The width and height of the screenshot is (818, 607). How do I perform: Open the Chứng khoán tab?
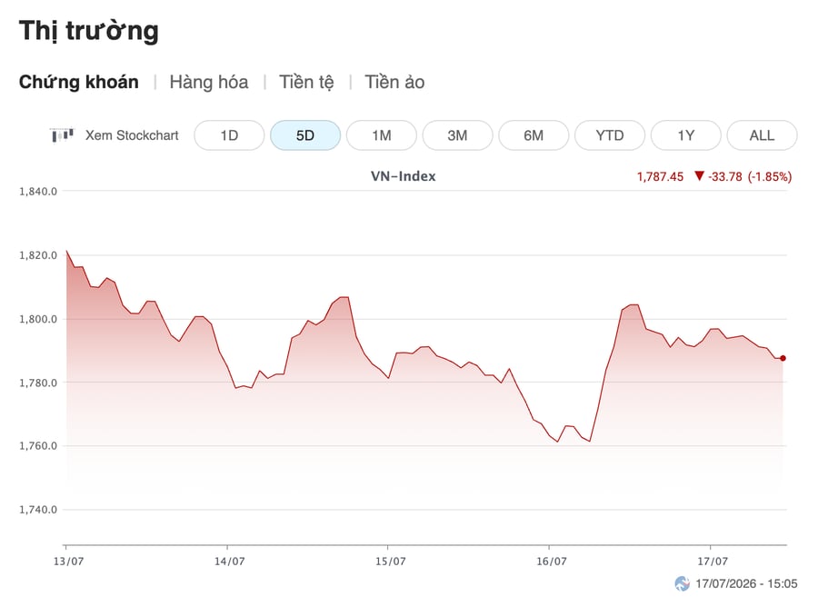(x=79, y=82)
